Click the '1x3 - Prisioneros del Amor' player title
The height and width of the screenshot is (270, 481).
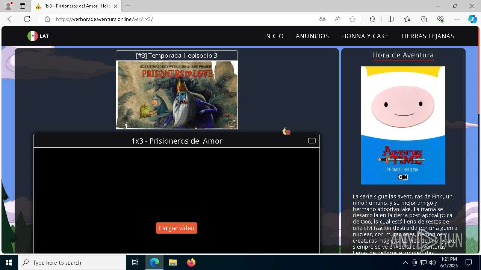pos(177,141)
